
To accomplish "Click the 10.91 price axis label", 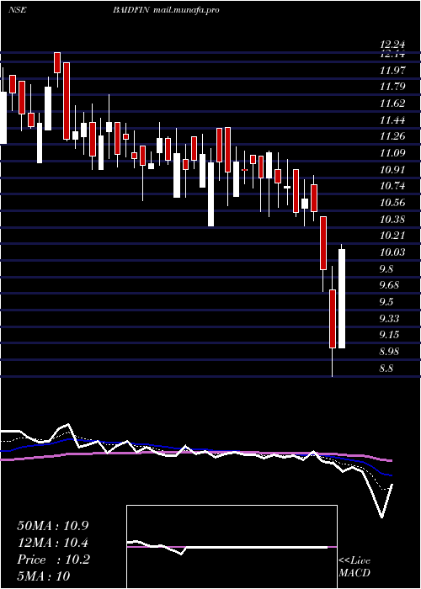I will tap(392, 169).
